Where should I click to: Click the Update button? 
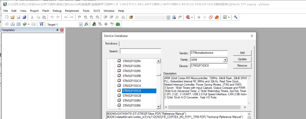pyautogui.click(x=242, y=59)
